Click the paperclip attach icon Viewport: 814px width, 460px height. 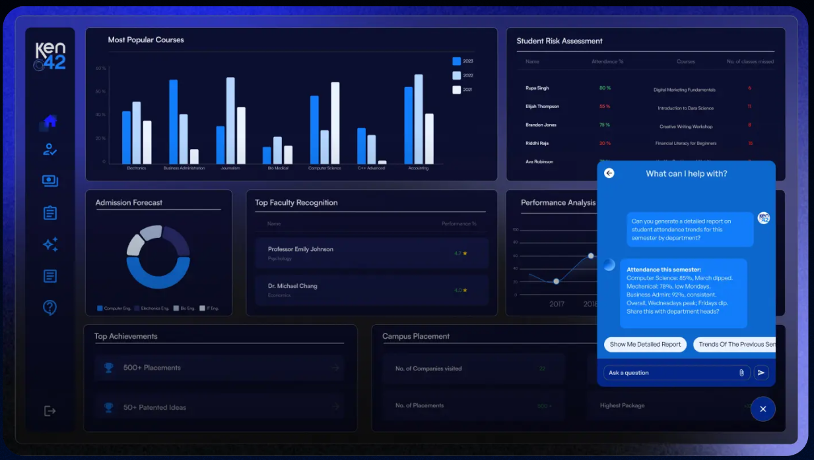[741, 373]
